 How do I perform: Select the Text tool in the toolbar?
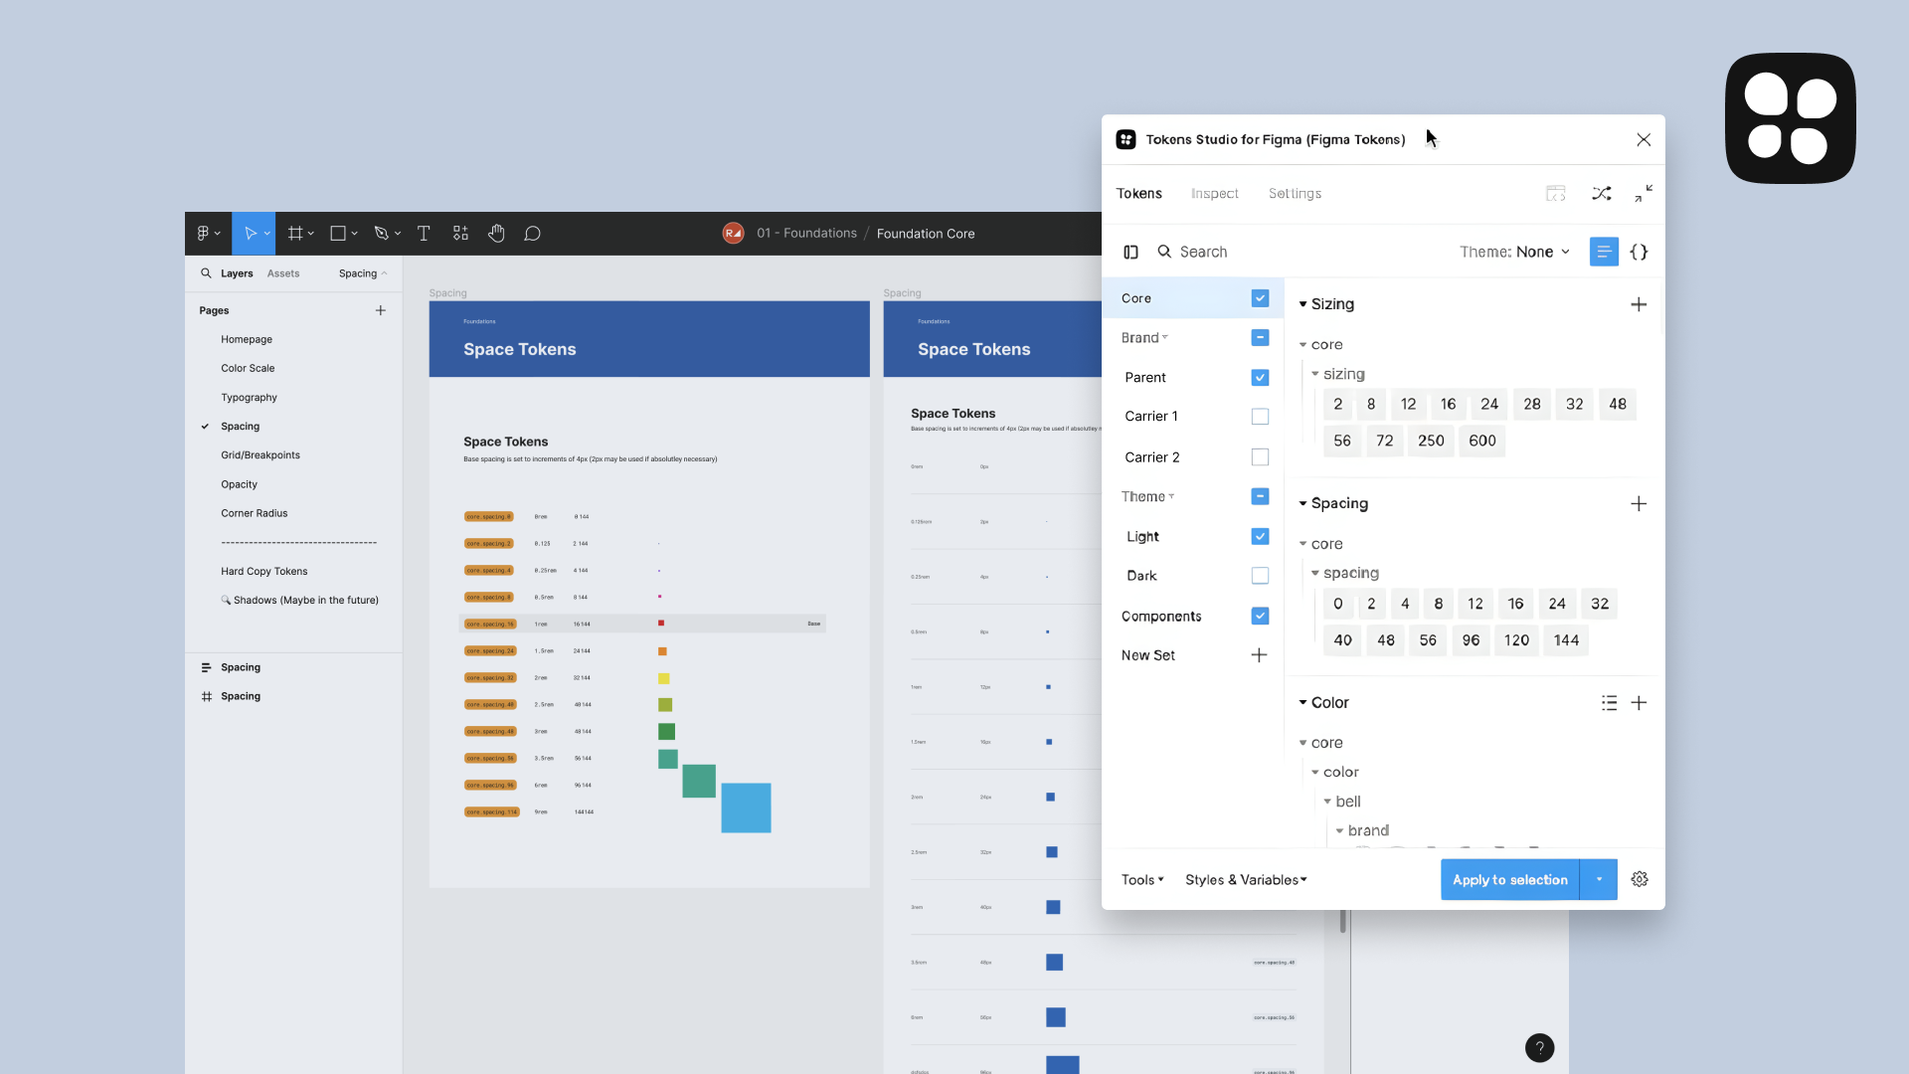click(x=424, y=233)
